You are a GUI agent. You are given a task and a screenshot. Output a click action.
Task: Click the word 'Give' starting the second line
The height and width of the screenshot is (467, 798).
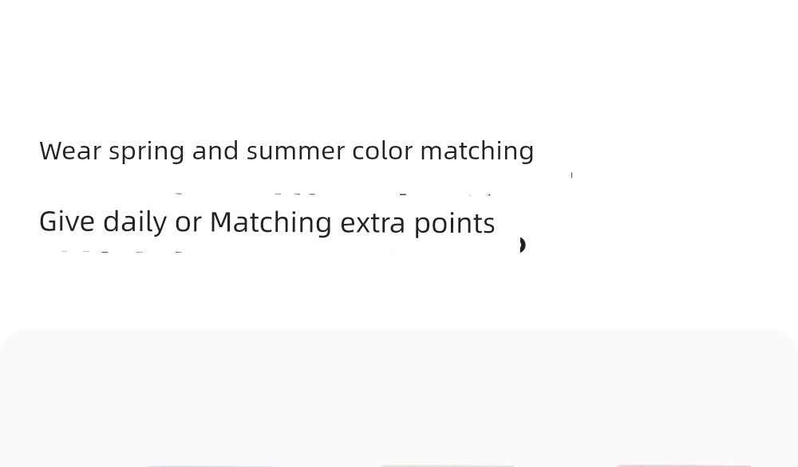pos(67,222)
